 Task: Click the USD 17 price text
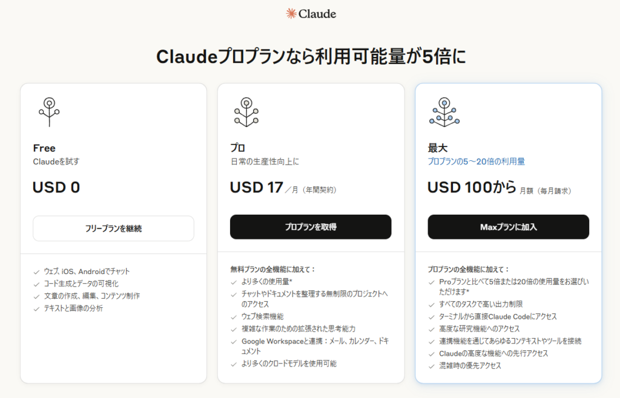click(257, 187)
